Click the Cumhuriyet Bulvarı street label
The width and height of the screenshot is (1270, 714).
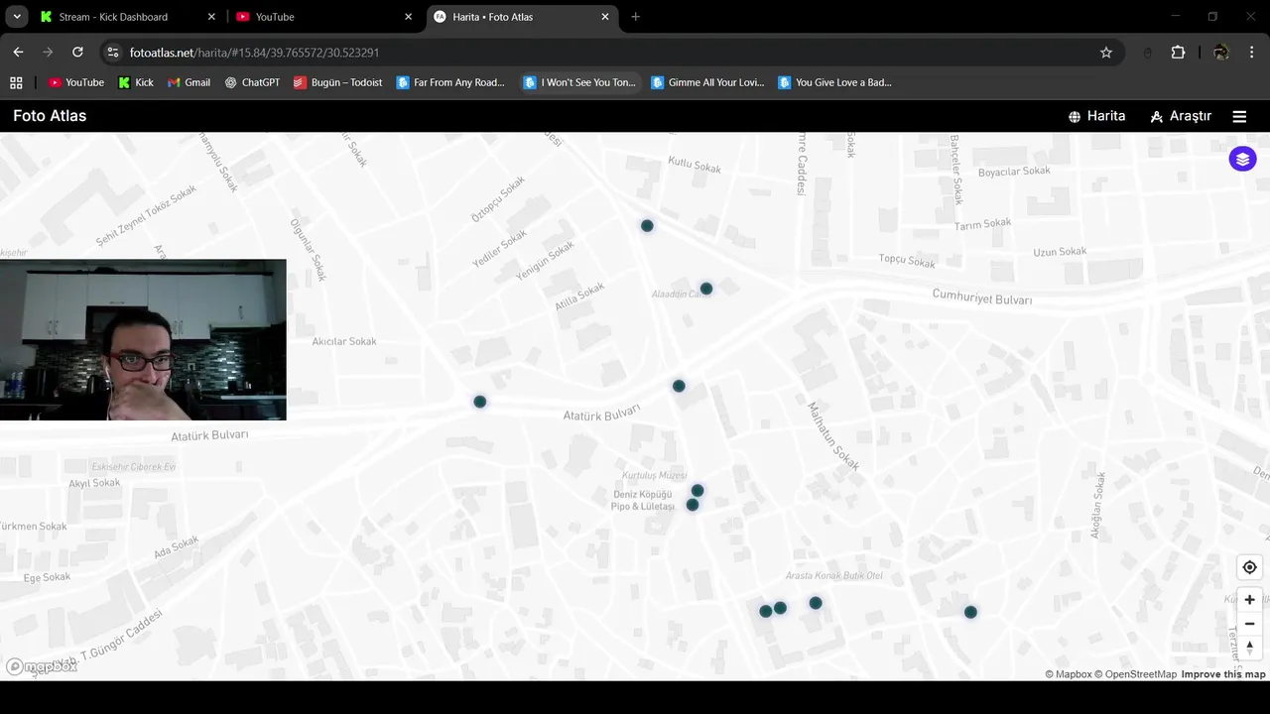point(982,297)
